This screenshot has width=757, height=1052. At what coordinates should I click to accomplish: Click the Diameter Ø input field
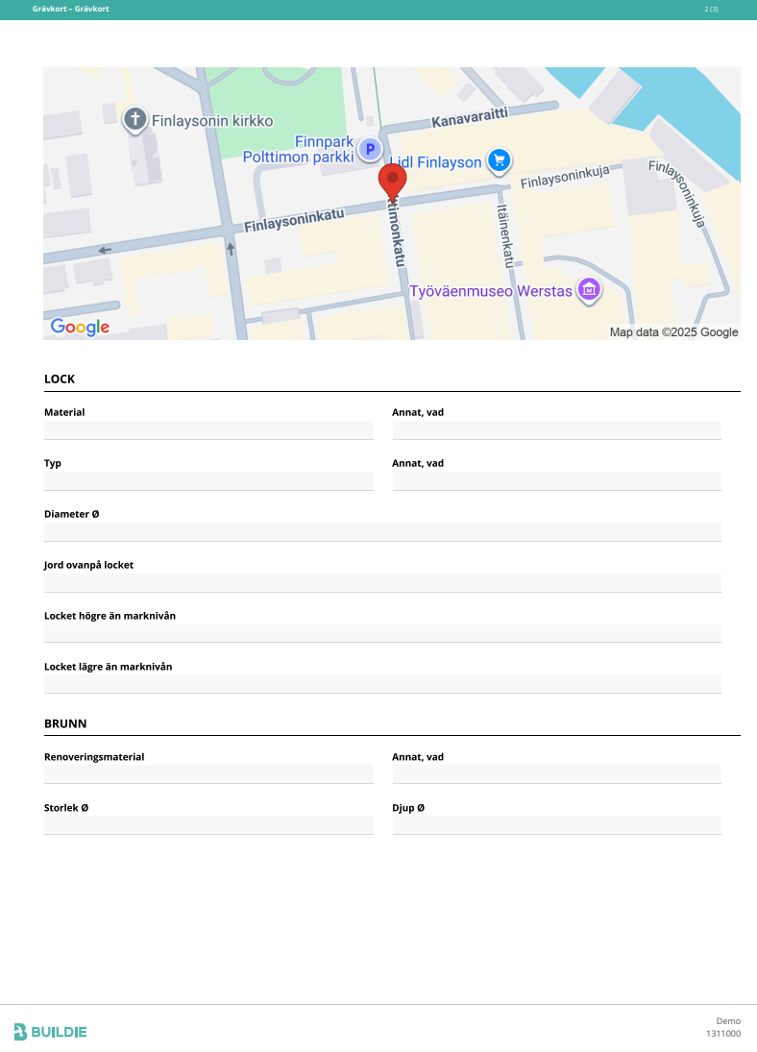(x=382, y=532)
